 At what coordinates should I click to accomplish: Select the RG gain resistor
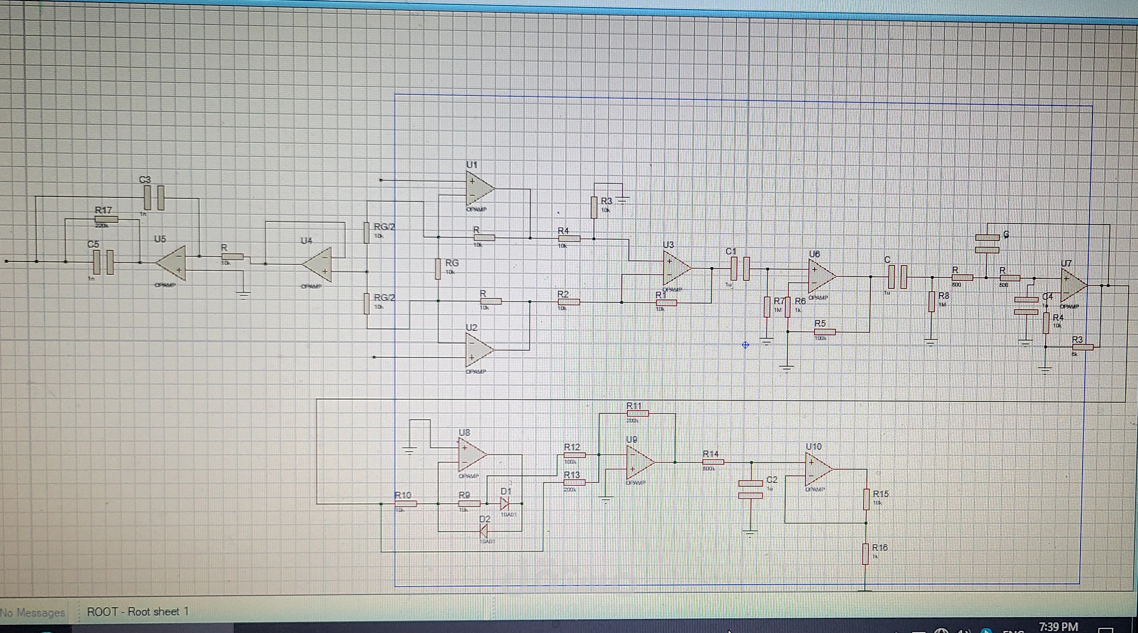438,269
